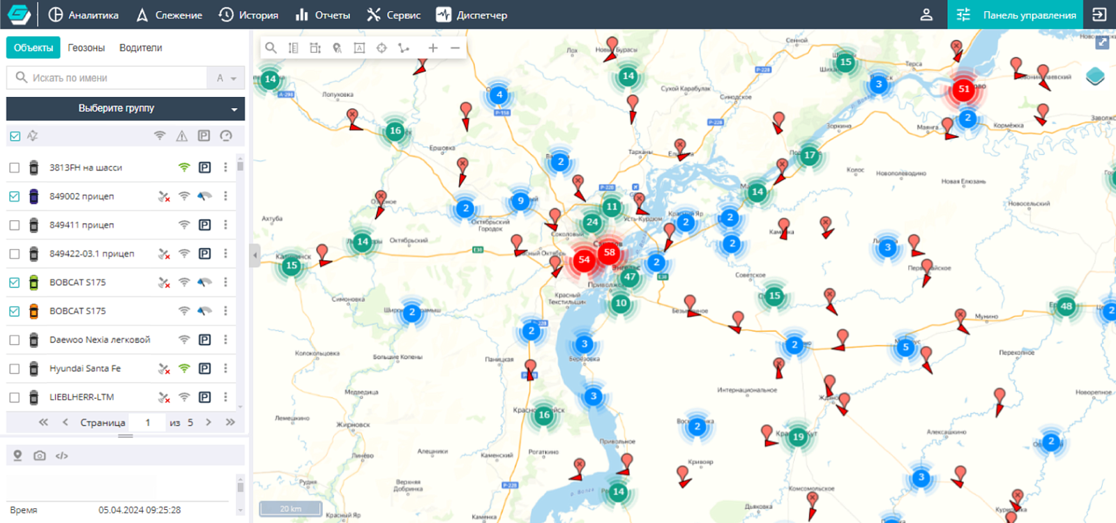Screen dimensions: 1116x523
Task: Switch to the Геозоны tab
Action: pyautogui.click(x=86, y=47)
